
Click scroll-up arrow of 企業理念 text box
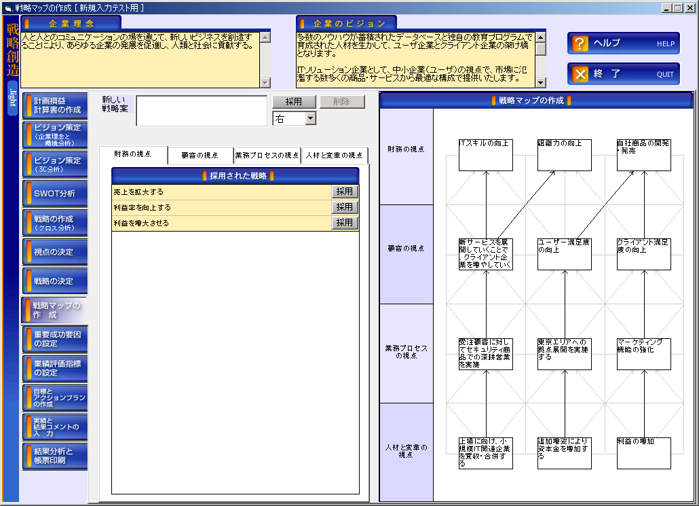(265, 37)
